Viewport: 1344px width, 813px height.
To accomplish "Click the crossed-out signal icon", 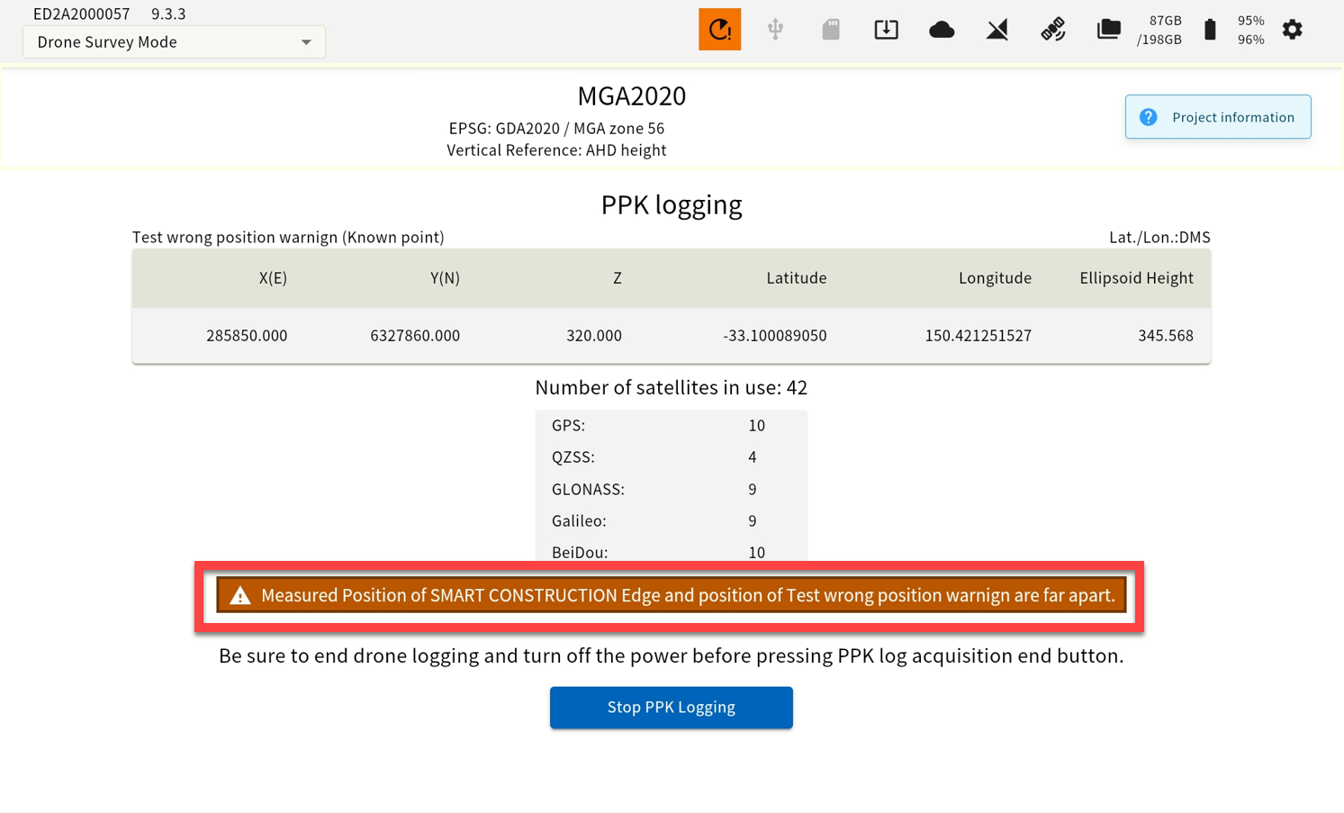I will [x=997, y=30].
